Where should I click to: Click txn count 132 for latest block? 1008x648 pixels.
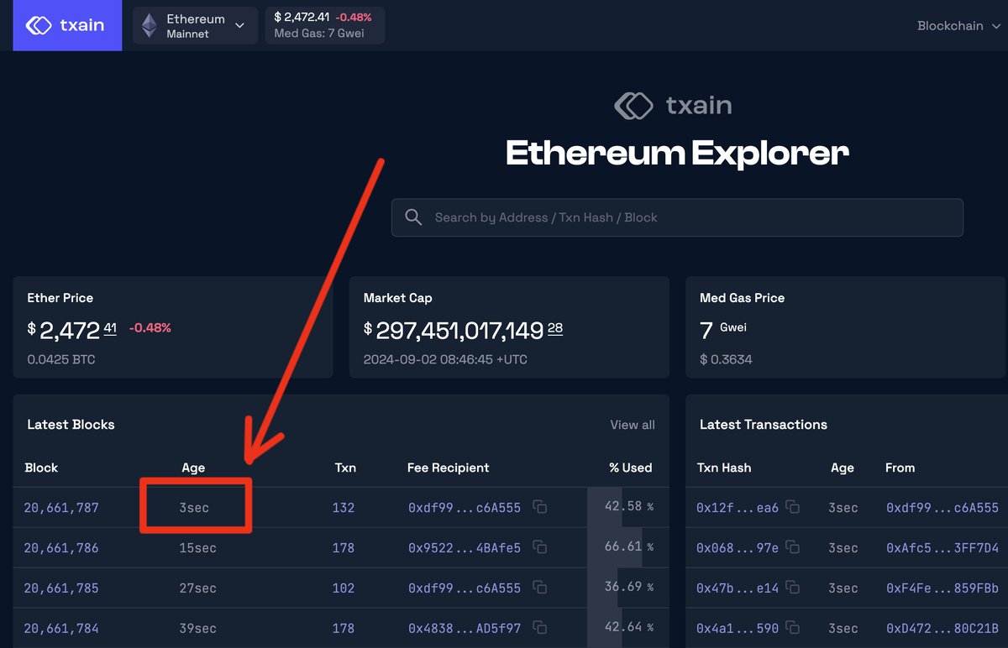point(344,508)
